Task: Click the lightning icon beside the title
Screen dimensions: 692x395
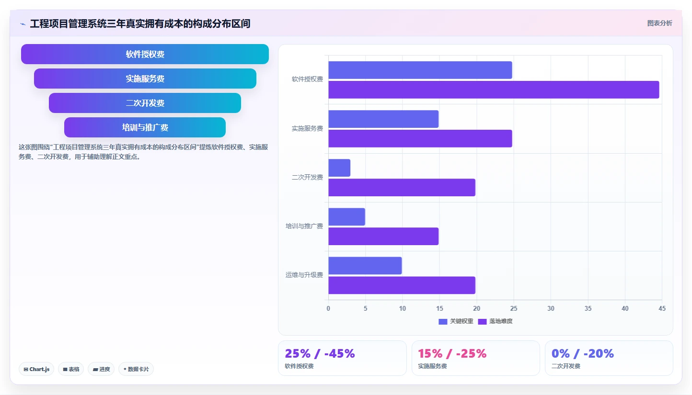Action: (x=23, y=24)
